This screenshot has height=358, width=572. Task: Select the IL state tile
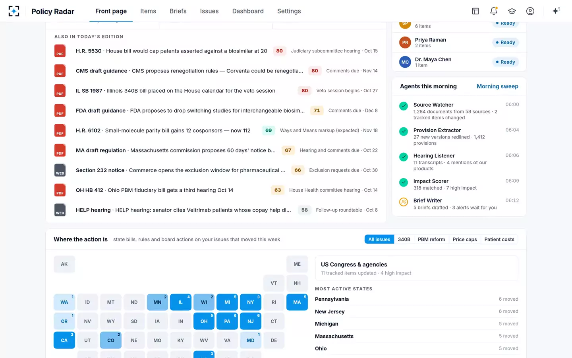[x=181, y=302]
